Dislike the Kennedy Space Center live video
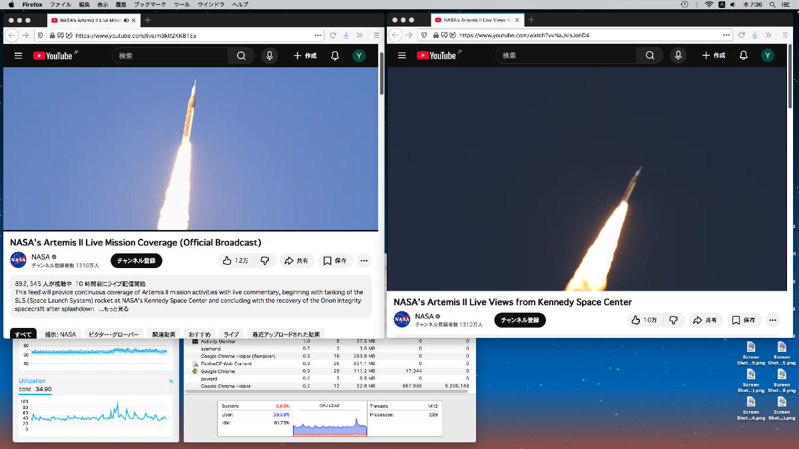799x449 pixels. 673,320
